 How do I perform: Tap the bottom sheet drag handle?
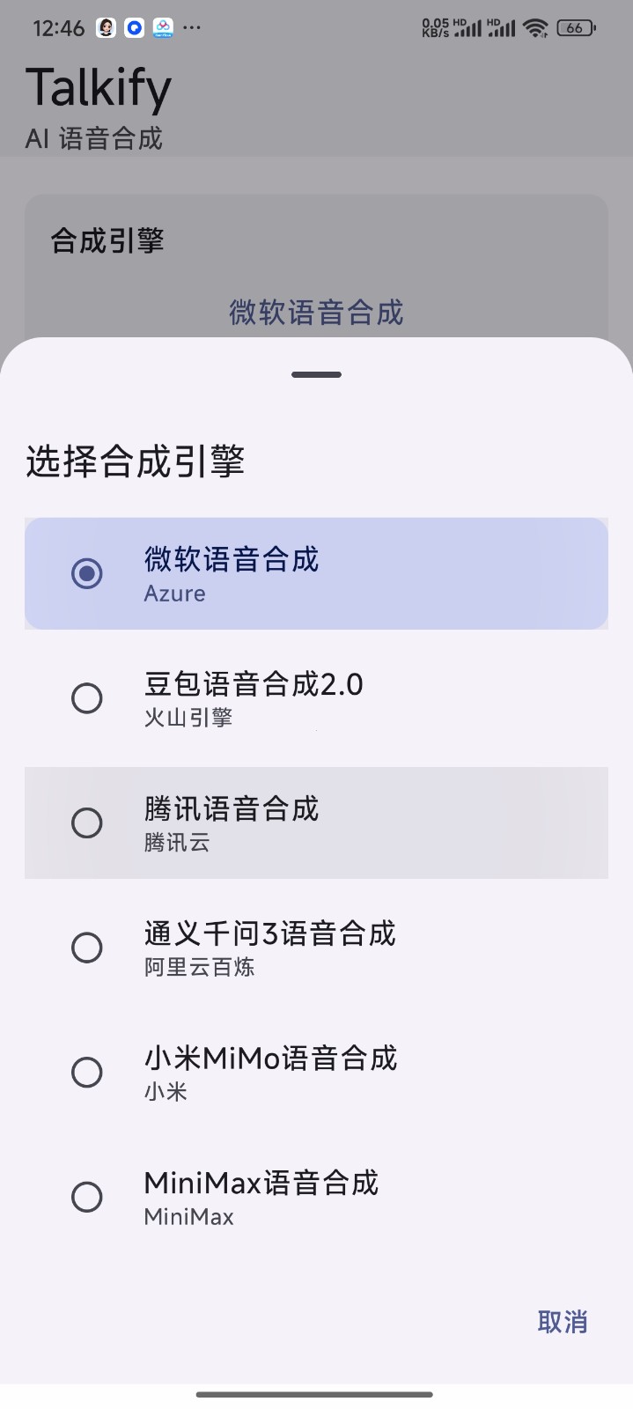[316, 373]
